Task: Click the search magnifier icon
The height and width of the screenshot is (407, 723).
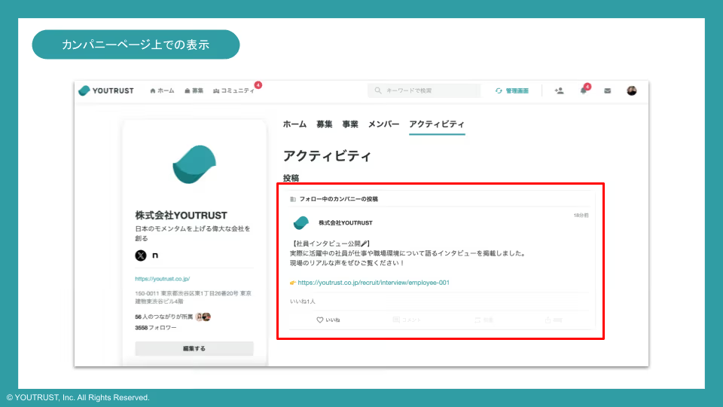Action: point(378,90)
